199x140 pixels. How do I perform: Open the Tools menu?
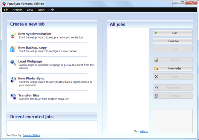point(41,10)
